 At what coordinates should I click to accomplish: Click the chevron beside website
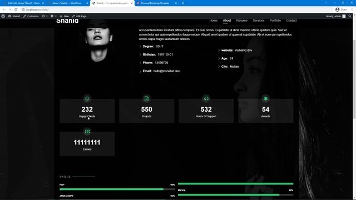(x=219, y=51)
